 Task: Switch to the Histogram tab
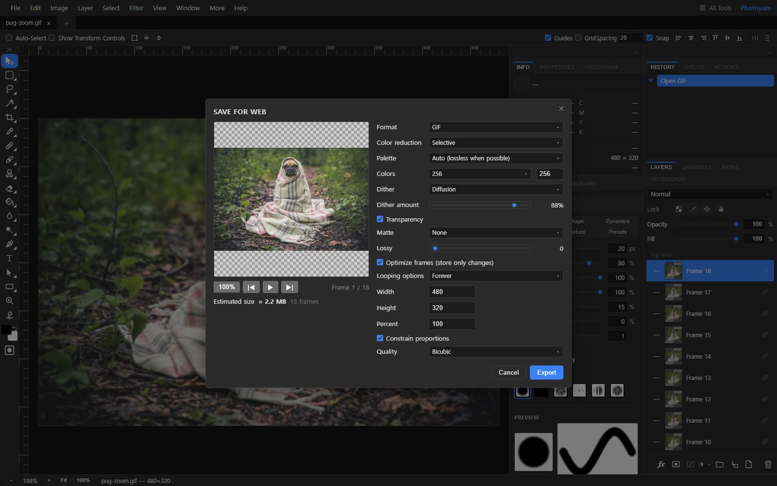click(x=601, y=67)
